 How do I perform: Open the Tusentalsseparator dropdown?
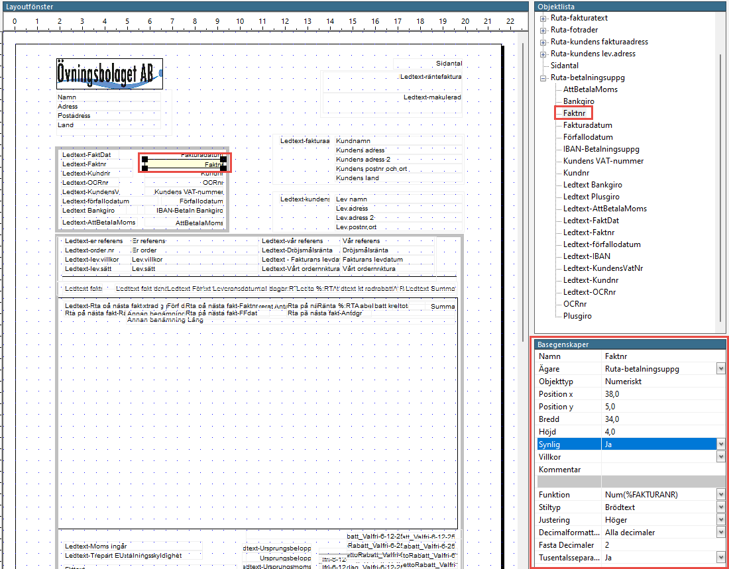pos(720,558)
